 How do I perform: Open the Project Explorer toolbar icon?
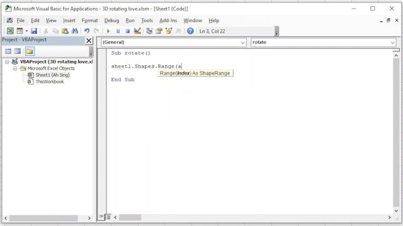coord(149,31)
